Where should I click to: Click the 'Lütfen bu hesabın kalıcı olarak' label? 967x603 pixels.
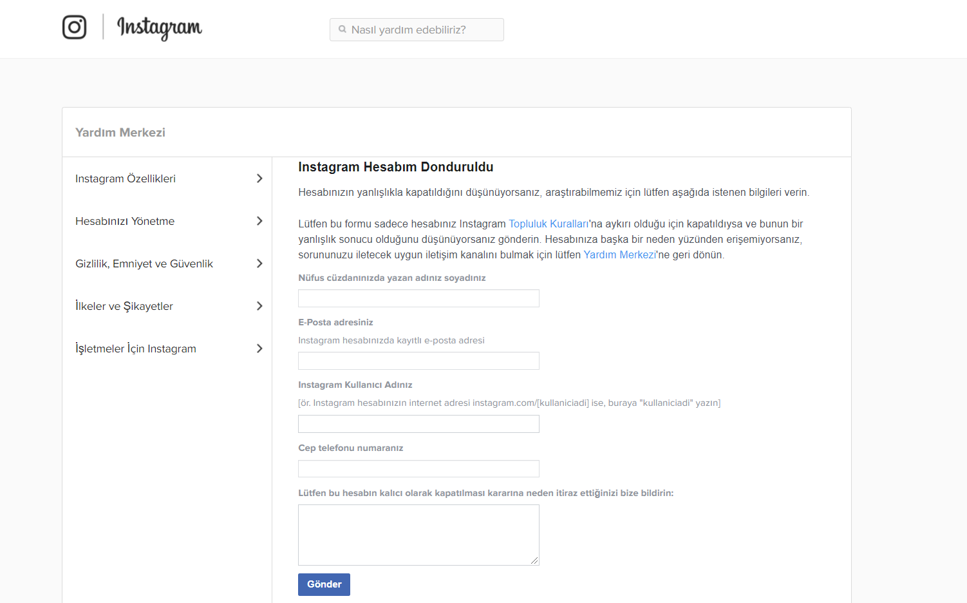pyautogui.click(x=486, y=493)
